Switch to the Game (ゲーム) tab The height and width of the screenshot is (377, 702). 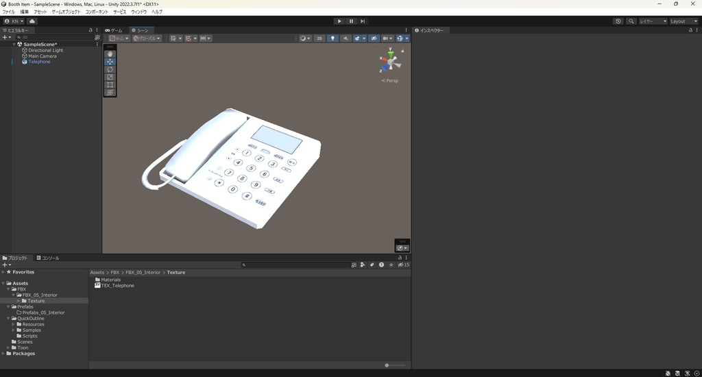114,30
